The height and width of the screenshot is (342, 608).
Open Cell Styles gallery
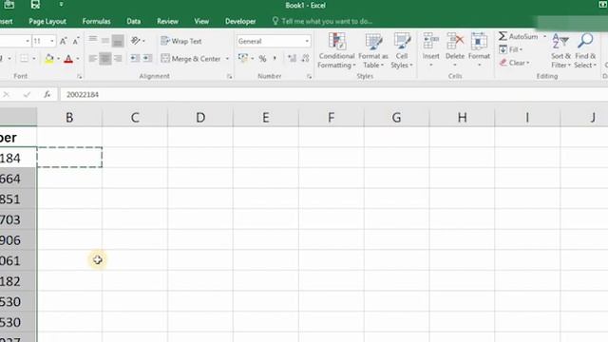401,50
